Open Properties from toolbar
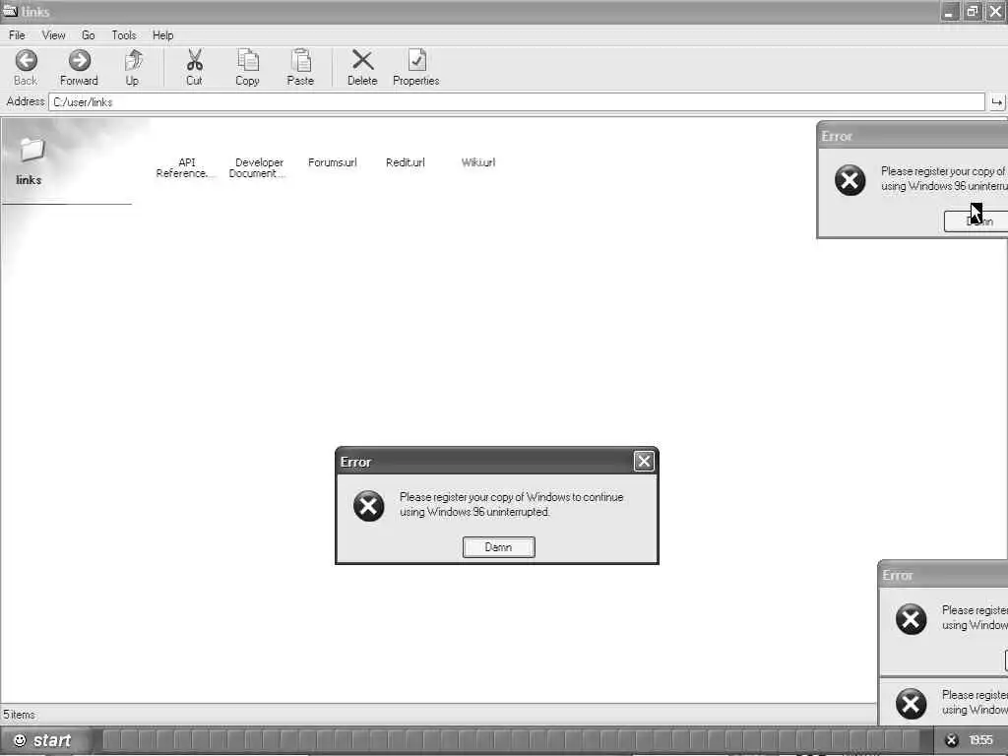The image size is (1008, 756). pos(416,60)
